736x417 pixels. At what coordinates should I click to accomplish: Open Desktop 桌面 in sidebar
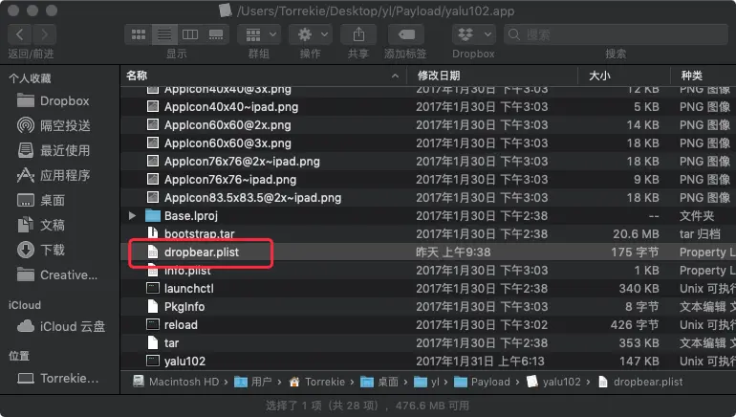(41, 200)
